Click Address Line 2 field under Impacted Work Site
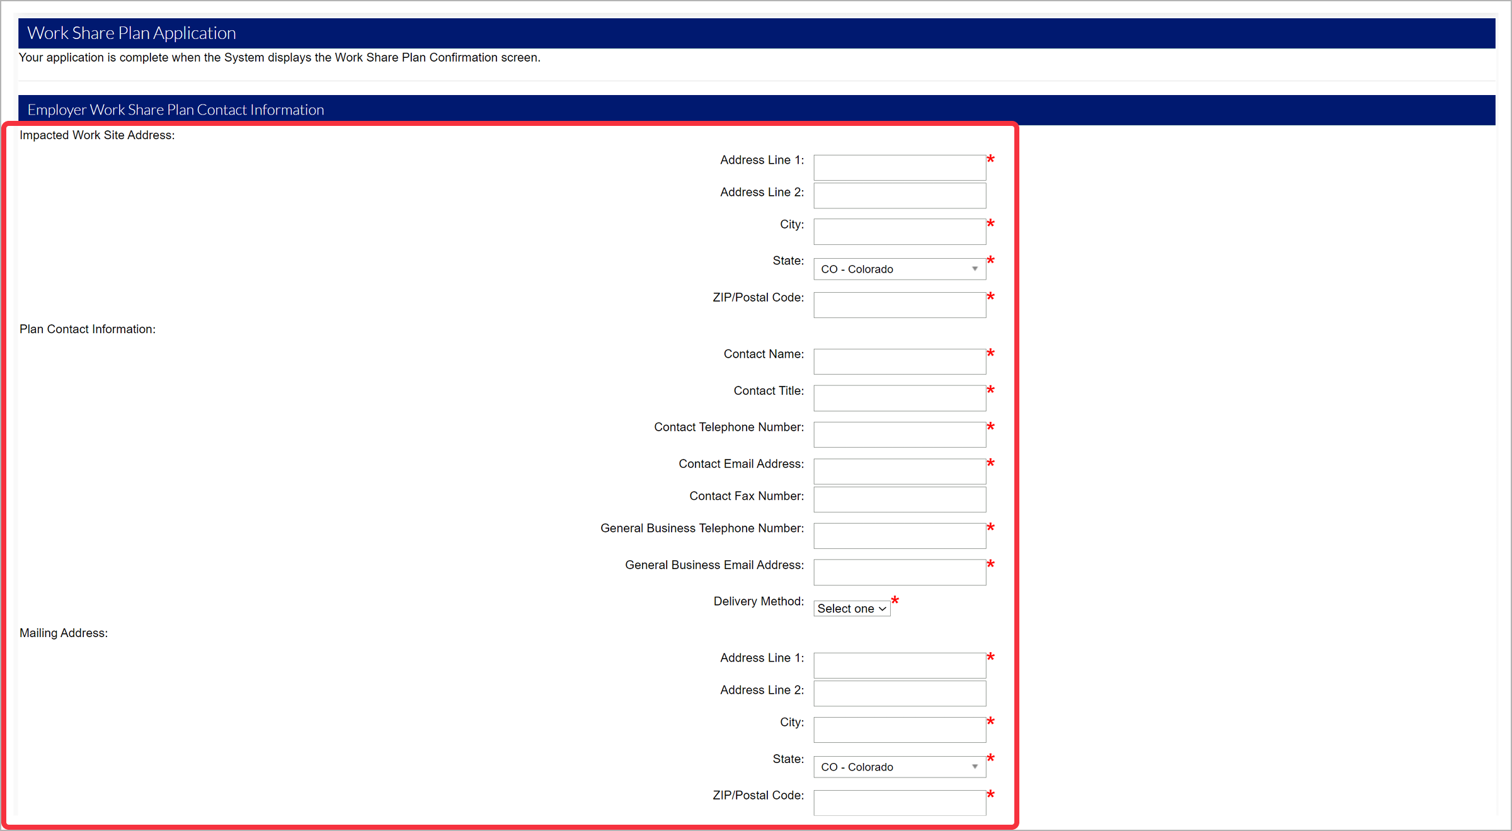This screenshot has width=1512, height=831. (899, 196)
